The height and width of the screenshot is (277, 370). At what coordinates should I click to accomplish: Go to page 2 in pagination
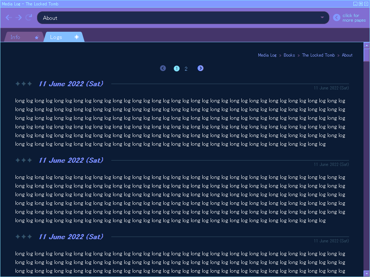click(x=186, y=69)
